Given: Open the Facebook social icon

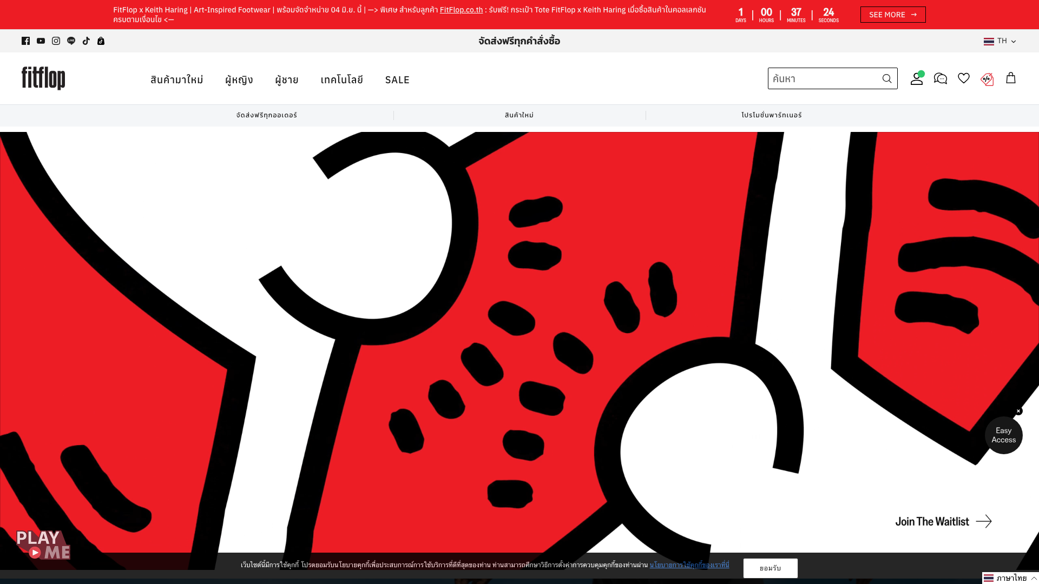Looking at the screenshot, I should (x=25, y=41).
